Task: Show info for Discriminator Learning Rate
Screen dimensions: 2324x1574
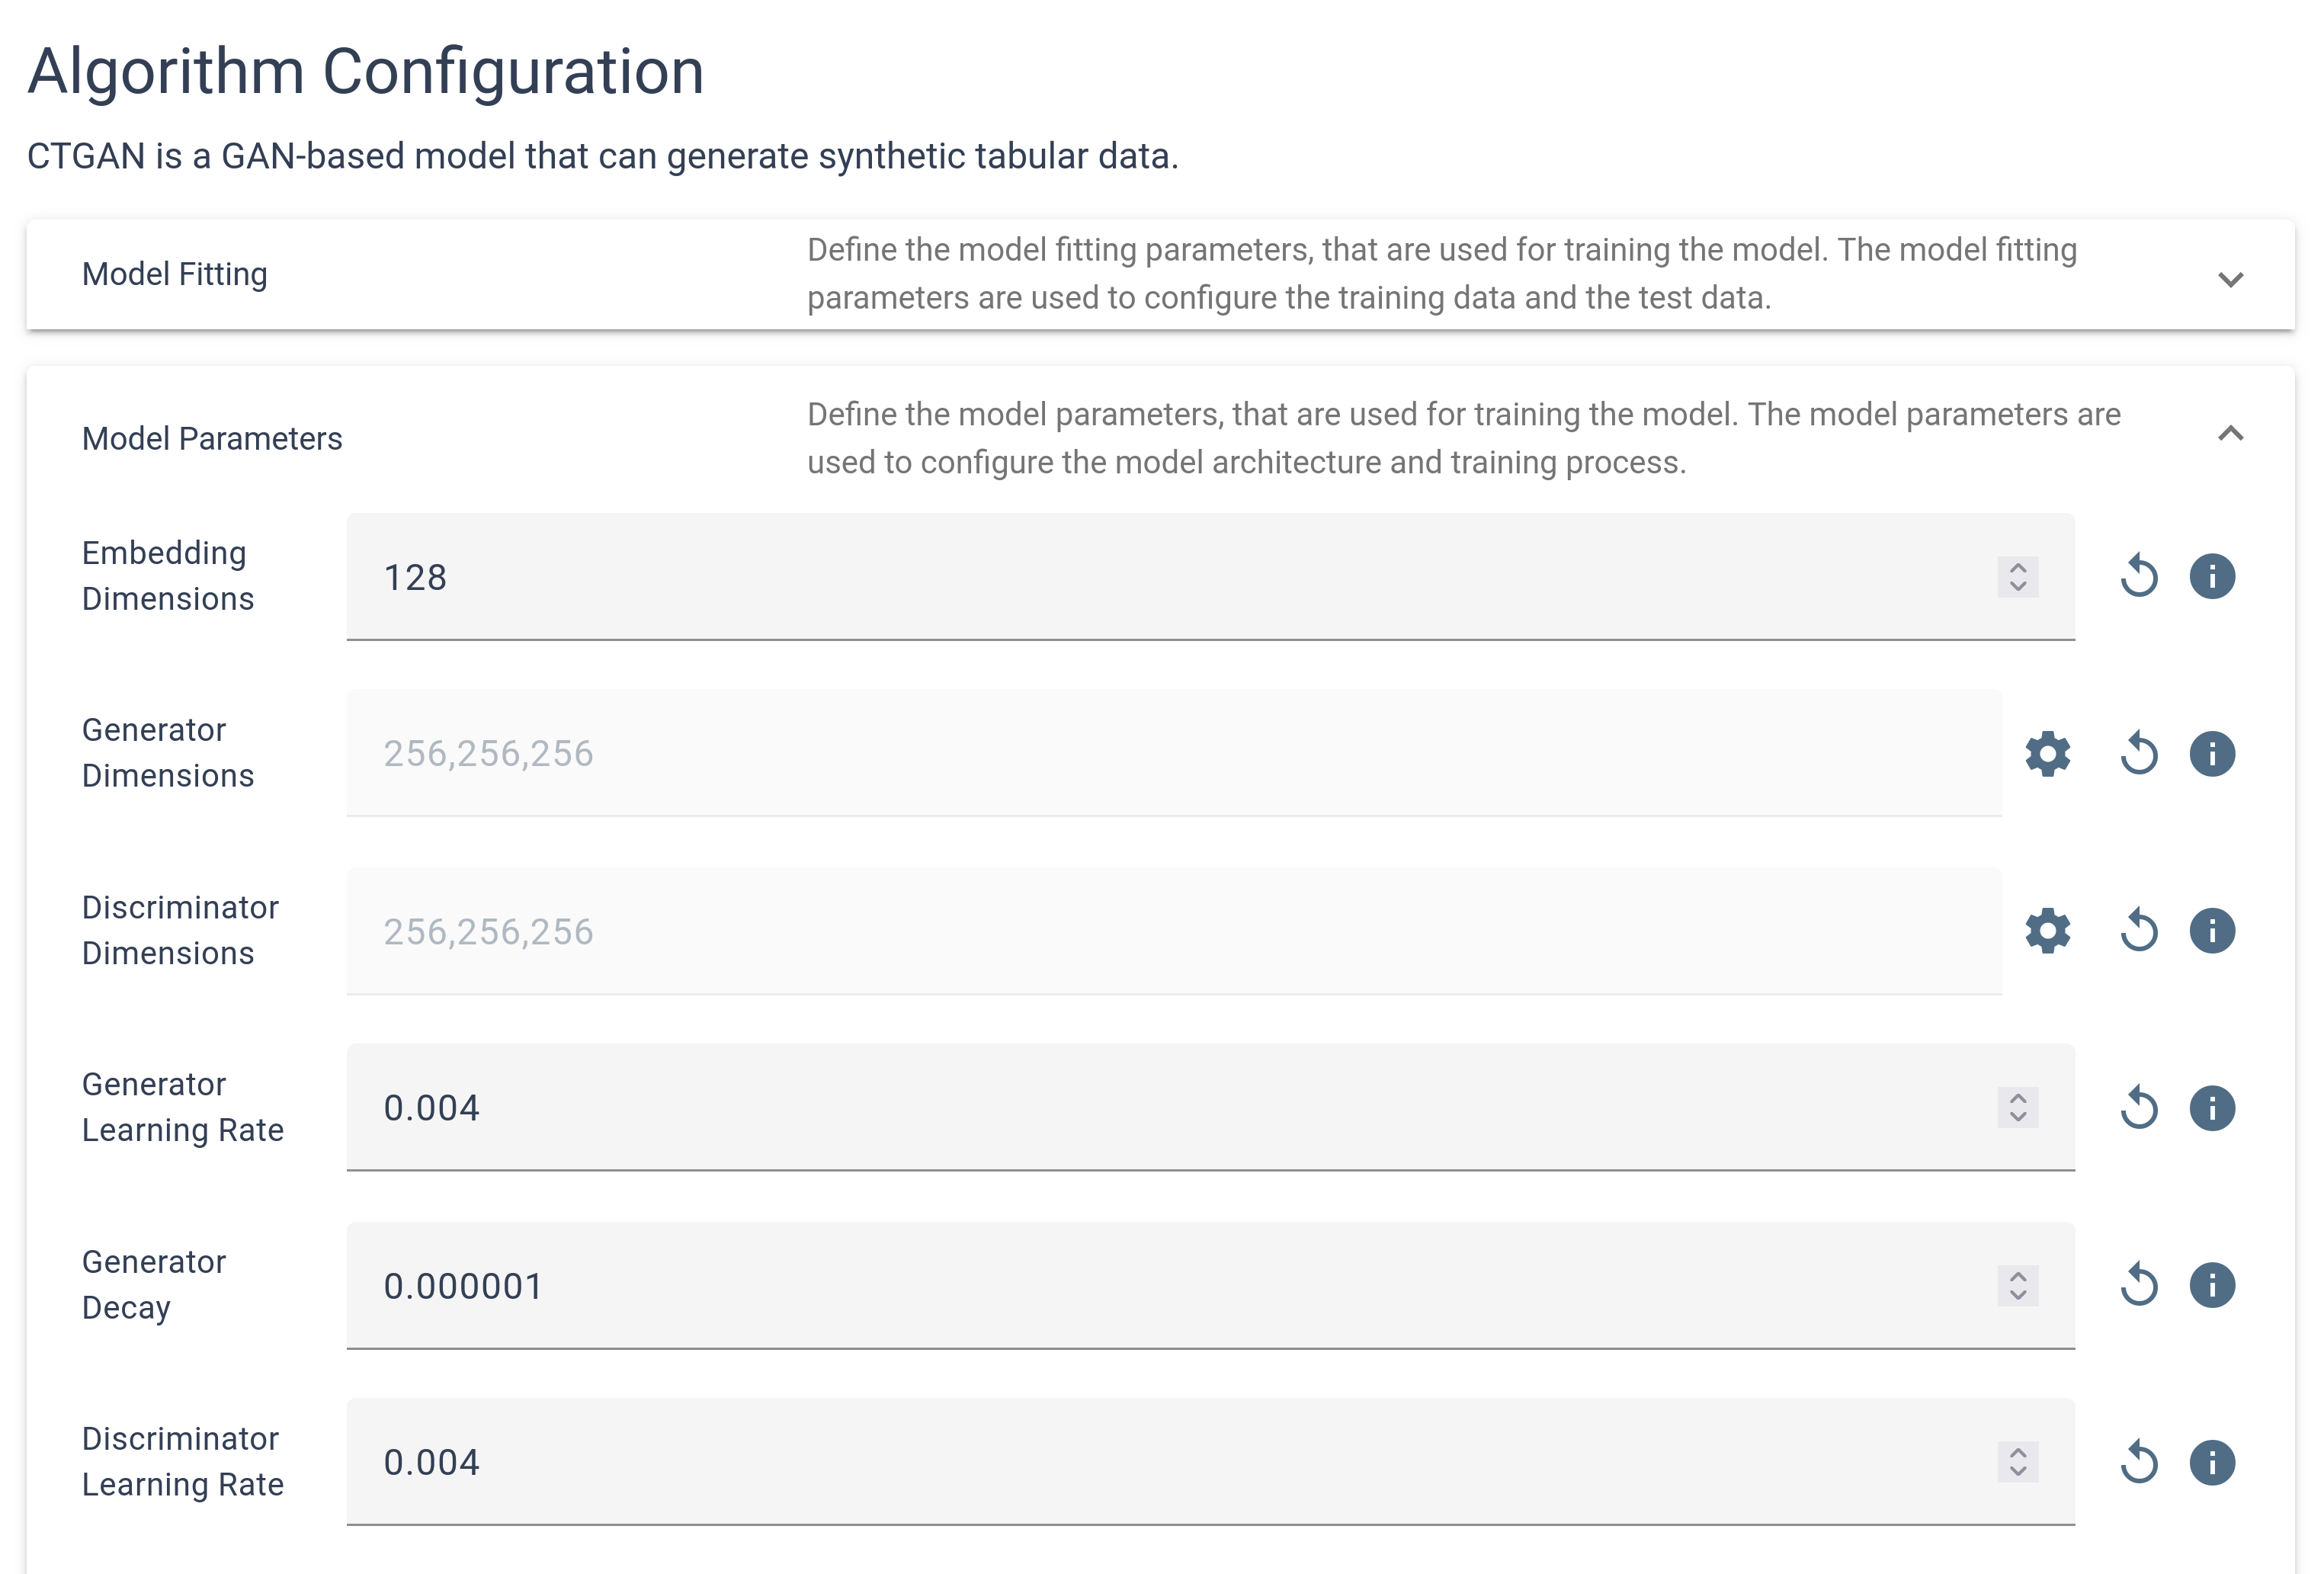Action: click(2212, 1463)
